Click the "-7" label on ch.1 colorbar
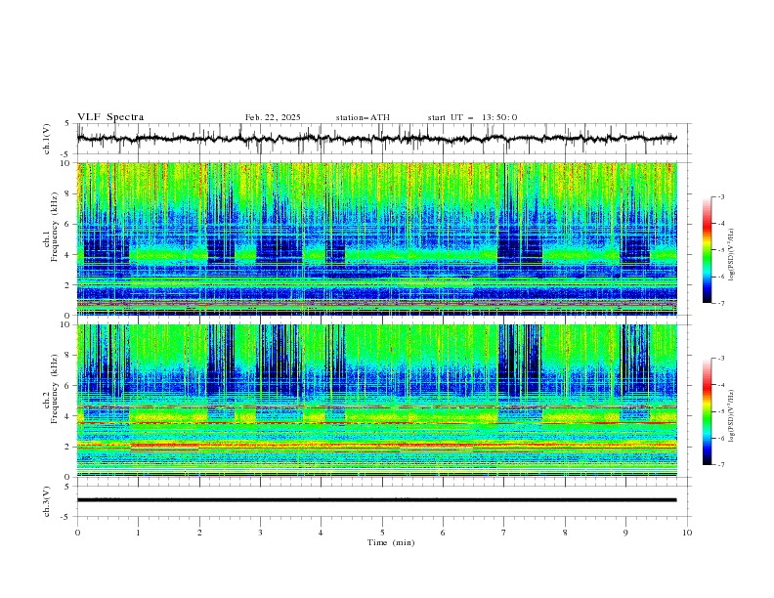Image resolution: width=774 pixels, height=598 pixels. click(x=720, y=304)
